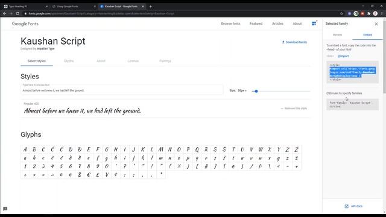Click the purple square extension icon
Viewport: 386px width, 217px height.
(x=349, y=13)
